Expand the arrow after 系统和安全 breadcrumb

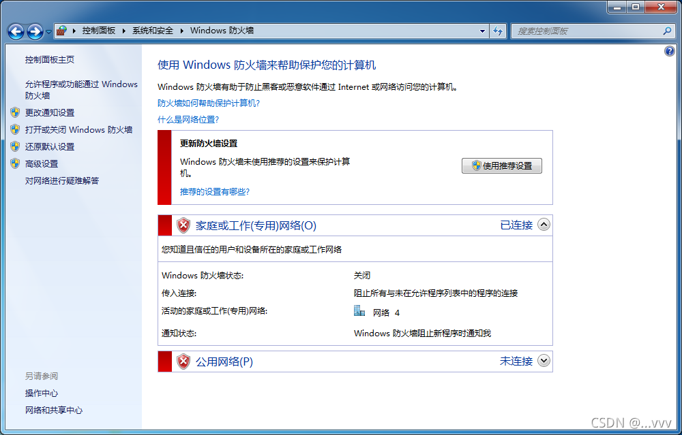coord(181,31)
